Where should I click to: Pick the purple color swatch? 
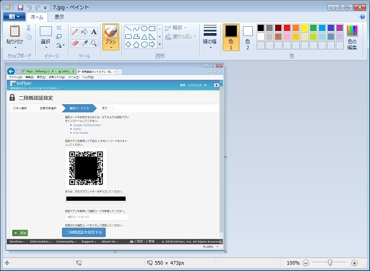click(x=340, y=28)
